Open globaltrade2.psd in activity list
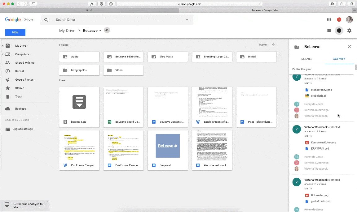The height and width of the screenshot is (212, 357). [321, 90]
